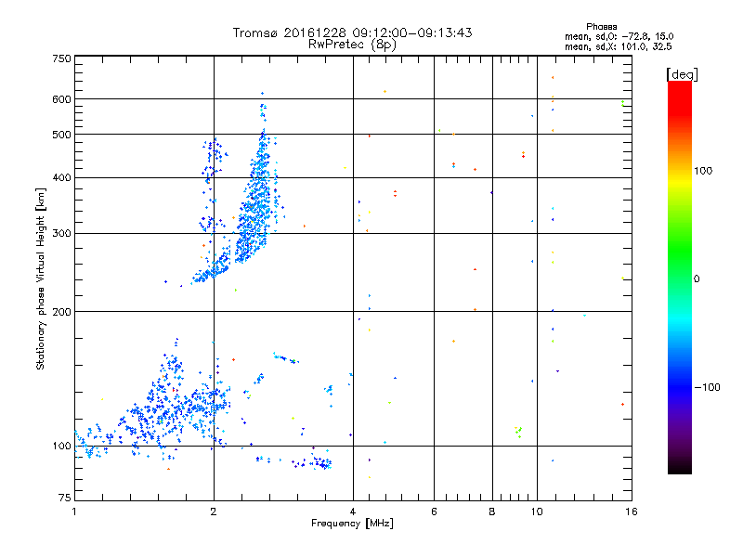Click the y-axis label '750'
Screen dimensions: 743x557
coord(62,58)
